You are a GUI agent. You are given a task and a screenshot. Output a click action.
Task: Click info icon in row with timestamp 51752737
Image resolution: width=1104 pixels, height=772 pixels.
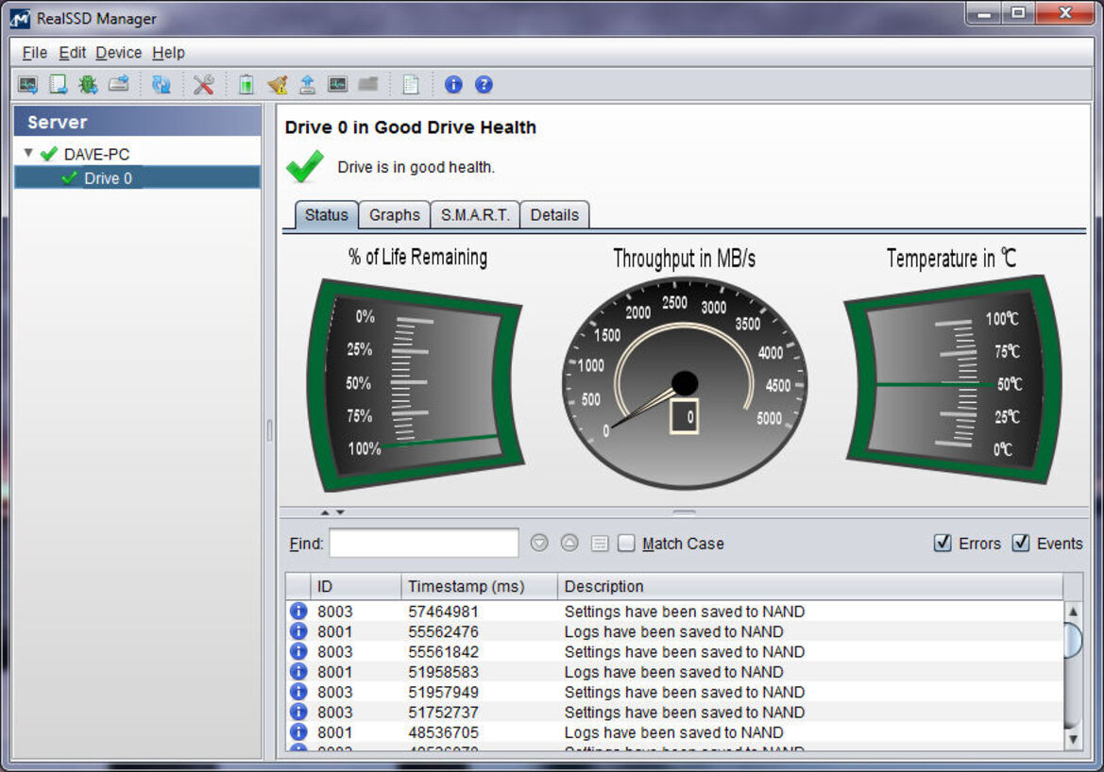pos(298,713)
